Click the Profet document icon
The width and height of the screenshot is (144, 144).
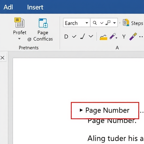tap(19, 22)
